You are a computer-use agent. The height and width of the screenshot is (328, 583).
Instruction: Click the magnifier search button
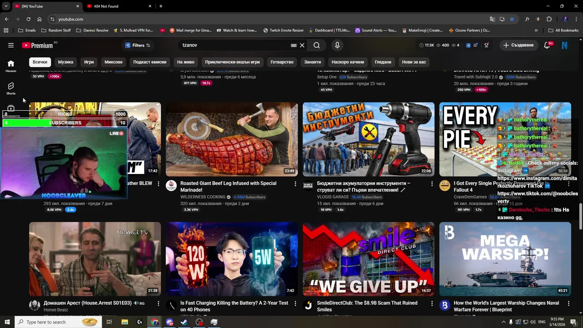(x=317, y=45)
